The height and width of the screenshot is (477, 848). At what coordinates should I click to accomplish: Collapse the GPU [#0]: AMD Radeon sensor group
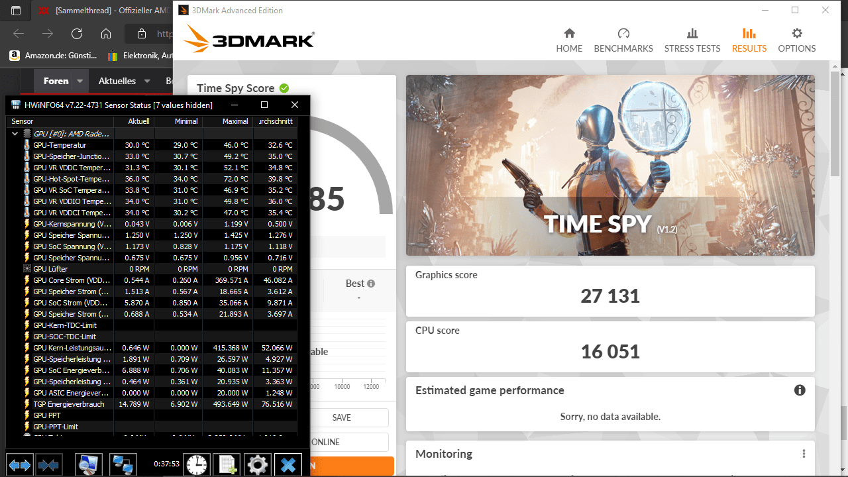15,134
